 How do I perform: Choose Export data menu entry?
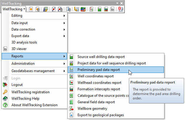pyautogui.click(x=34, y=36)
